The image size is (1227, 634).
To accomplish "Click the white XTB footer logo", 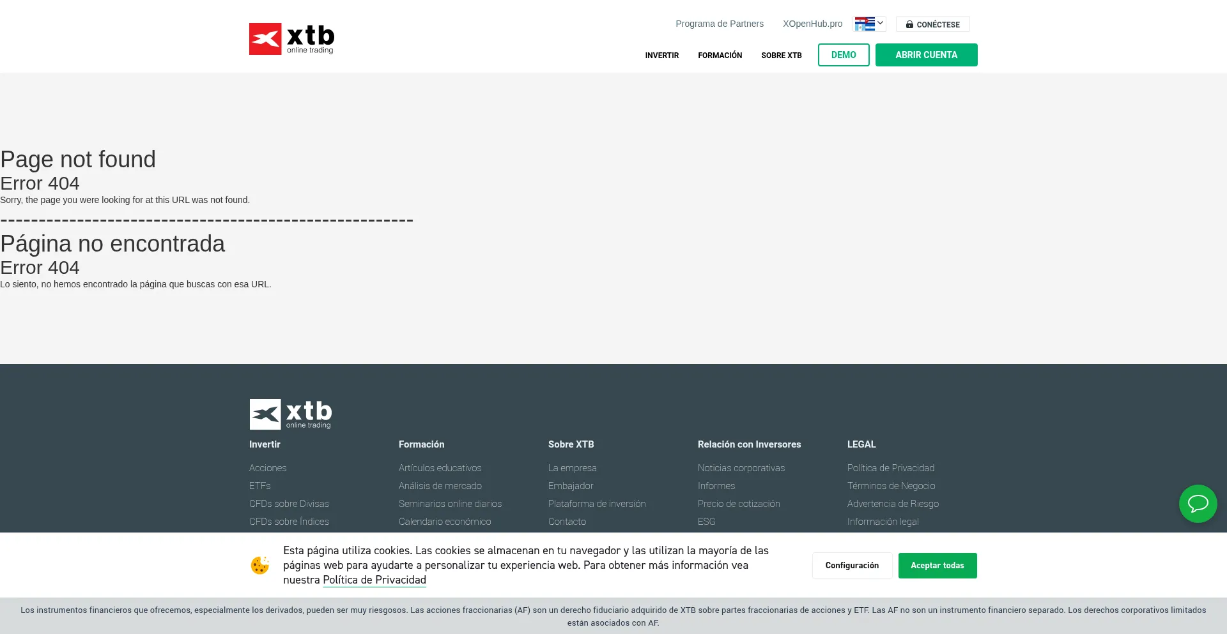I will 291,414.
